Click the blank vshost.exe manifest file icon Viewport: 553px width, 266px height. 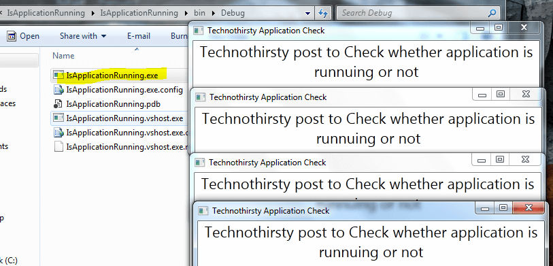pos(58,146)
